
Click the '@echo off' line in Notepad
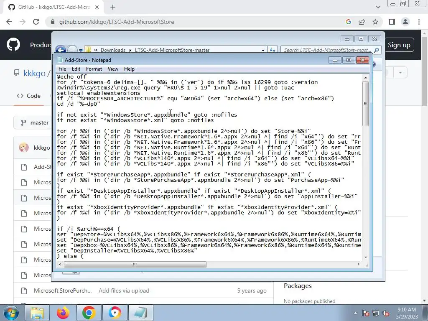[x=71, y=77]
